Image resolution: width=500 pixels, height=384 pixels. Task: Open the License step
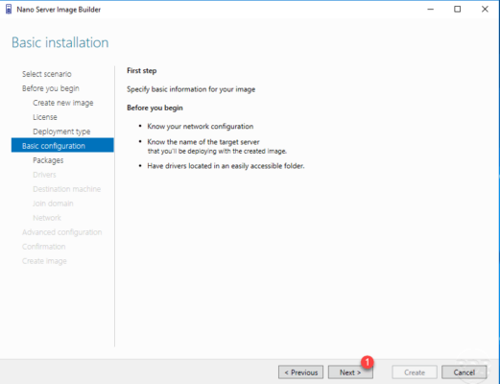pos(45,117)
